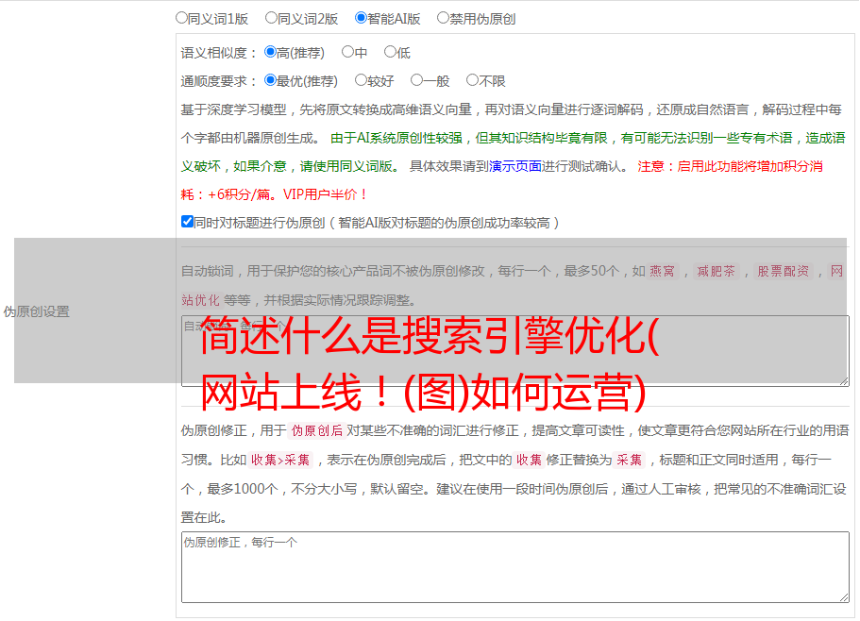
Task: Select 禁用伪原创 radio option
Action: click(443, 18)
